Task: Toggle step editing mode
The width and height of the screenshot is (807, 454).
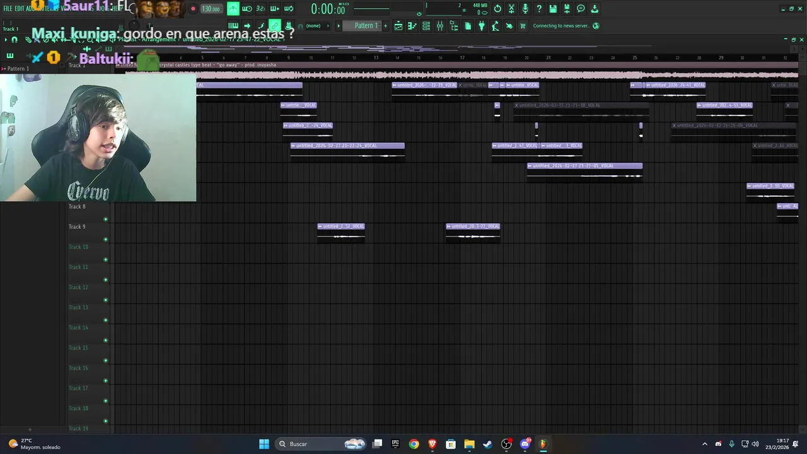Action: click(261, 26)
